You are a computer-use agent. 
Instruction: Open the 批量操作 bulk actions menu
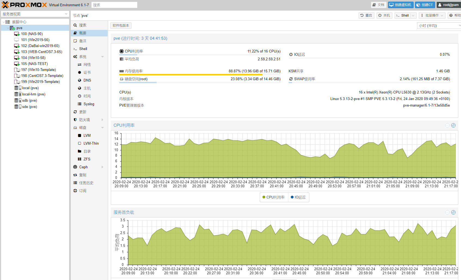point(432,15)
